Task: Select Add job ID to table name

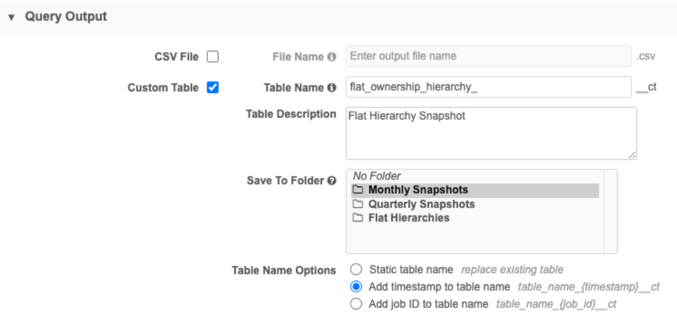Action: 356,304
